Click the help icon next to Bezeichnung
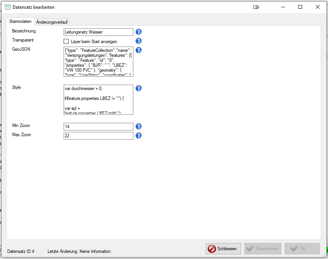 click(139, 32)
